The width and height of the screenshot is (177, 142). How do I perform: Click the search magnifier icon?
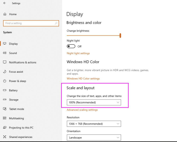56,23
